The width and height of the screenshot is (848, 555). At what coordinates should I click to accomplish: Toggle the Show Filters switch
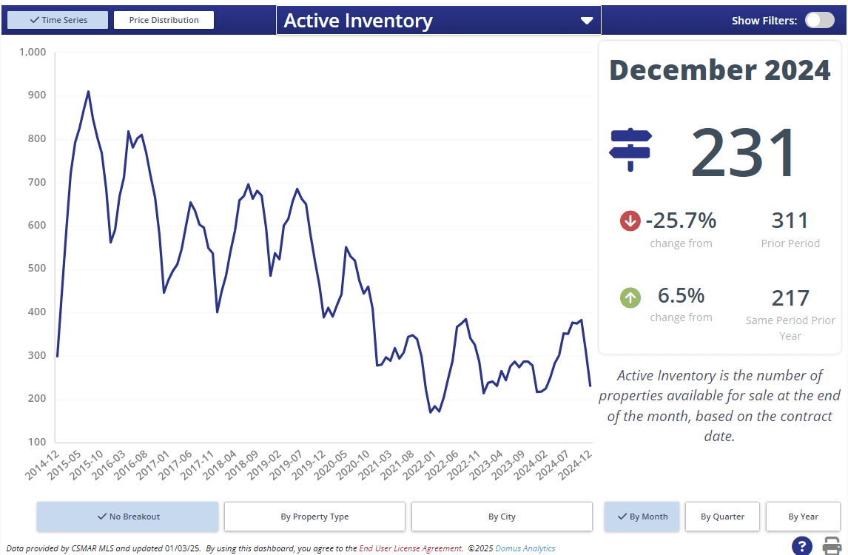819,20
